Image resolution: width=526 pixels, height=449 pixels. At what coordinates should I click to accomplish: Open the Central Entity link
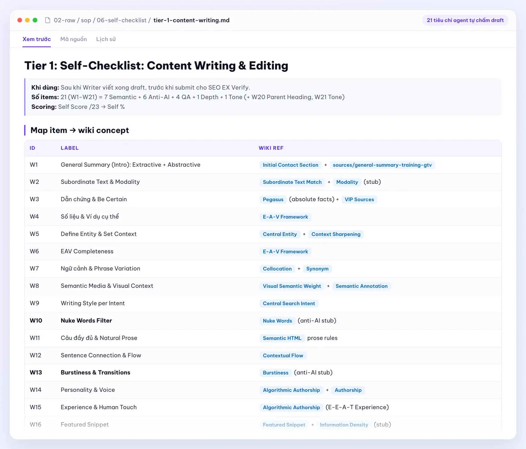[x=280, y=234]
